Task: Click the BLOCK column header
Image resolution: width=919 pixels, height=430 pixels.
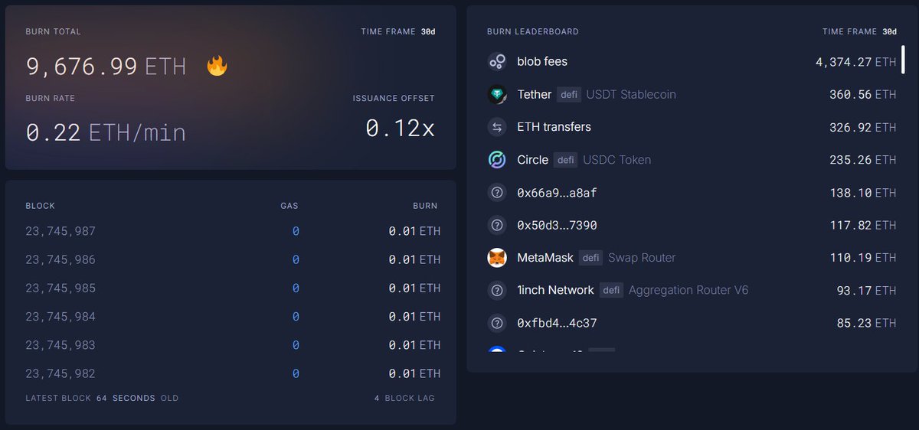Action: tap(41, 206)
